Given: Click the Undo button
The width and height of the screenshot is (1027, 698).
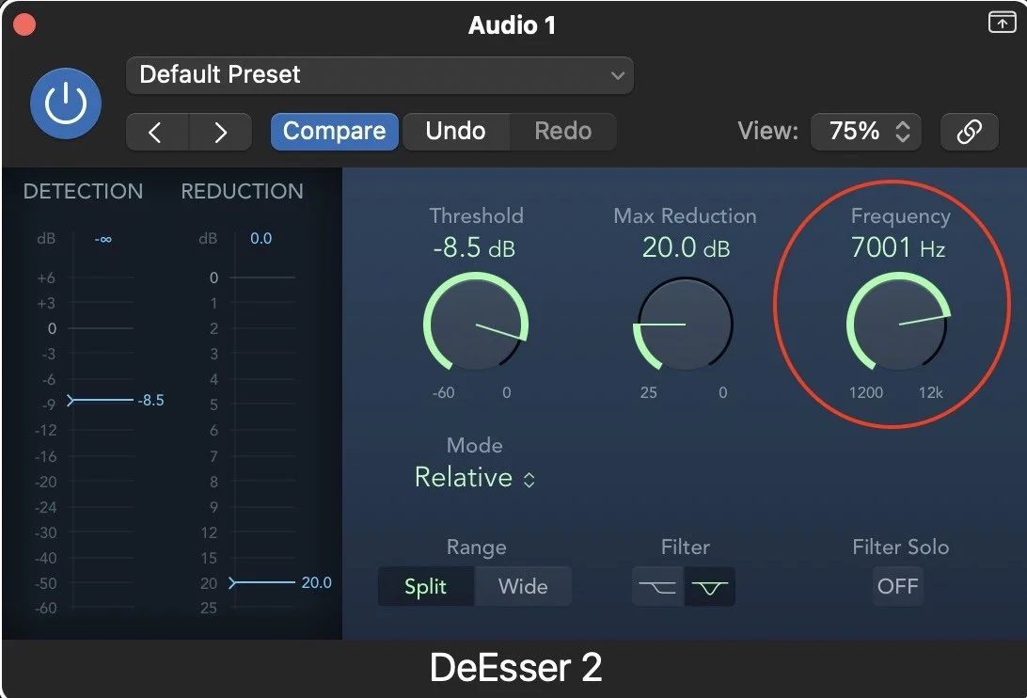Looking at the screenshot, I should point(456,131).
